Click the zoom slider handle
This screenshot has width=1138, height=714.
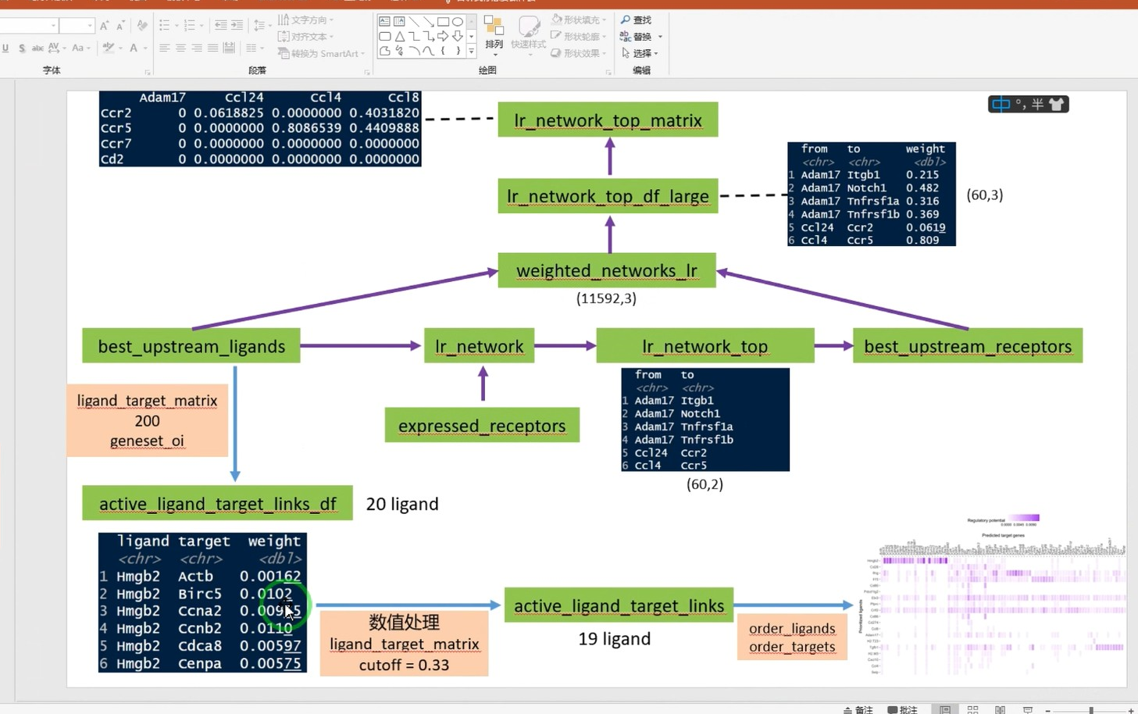point(1091,710)
